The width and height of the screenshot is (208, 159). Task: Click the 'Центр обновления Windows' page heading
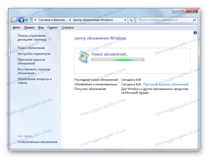(x=100, y=38)
